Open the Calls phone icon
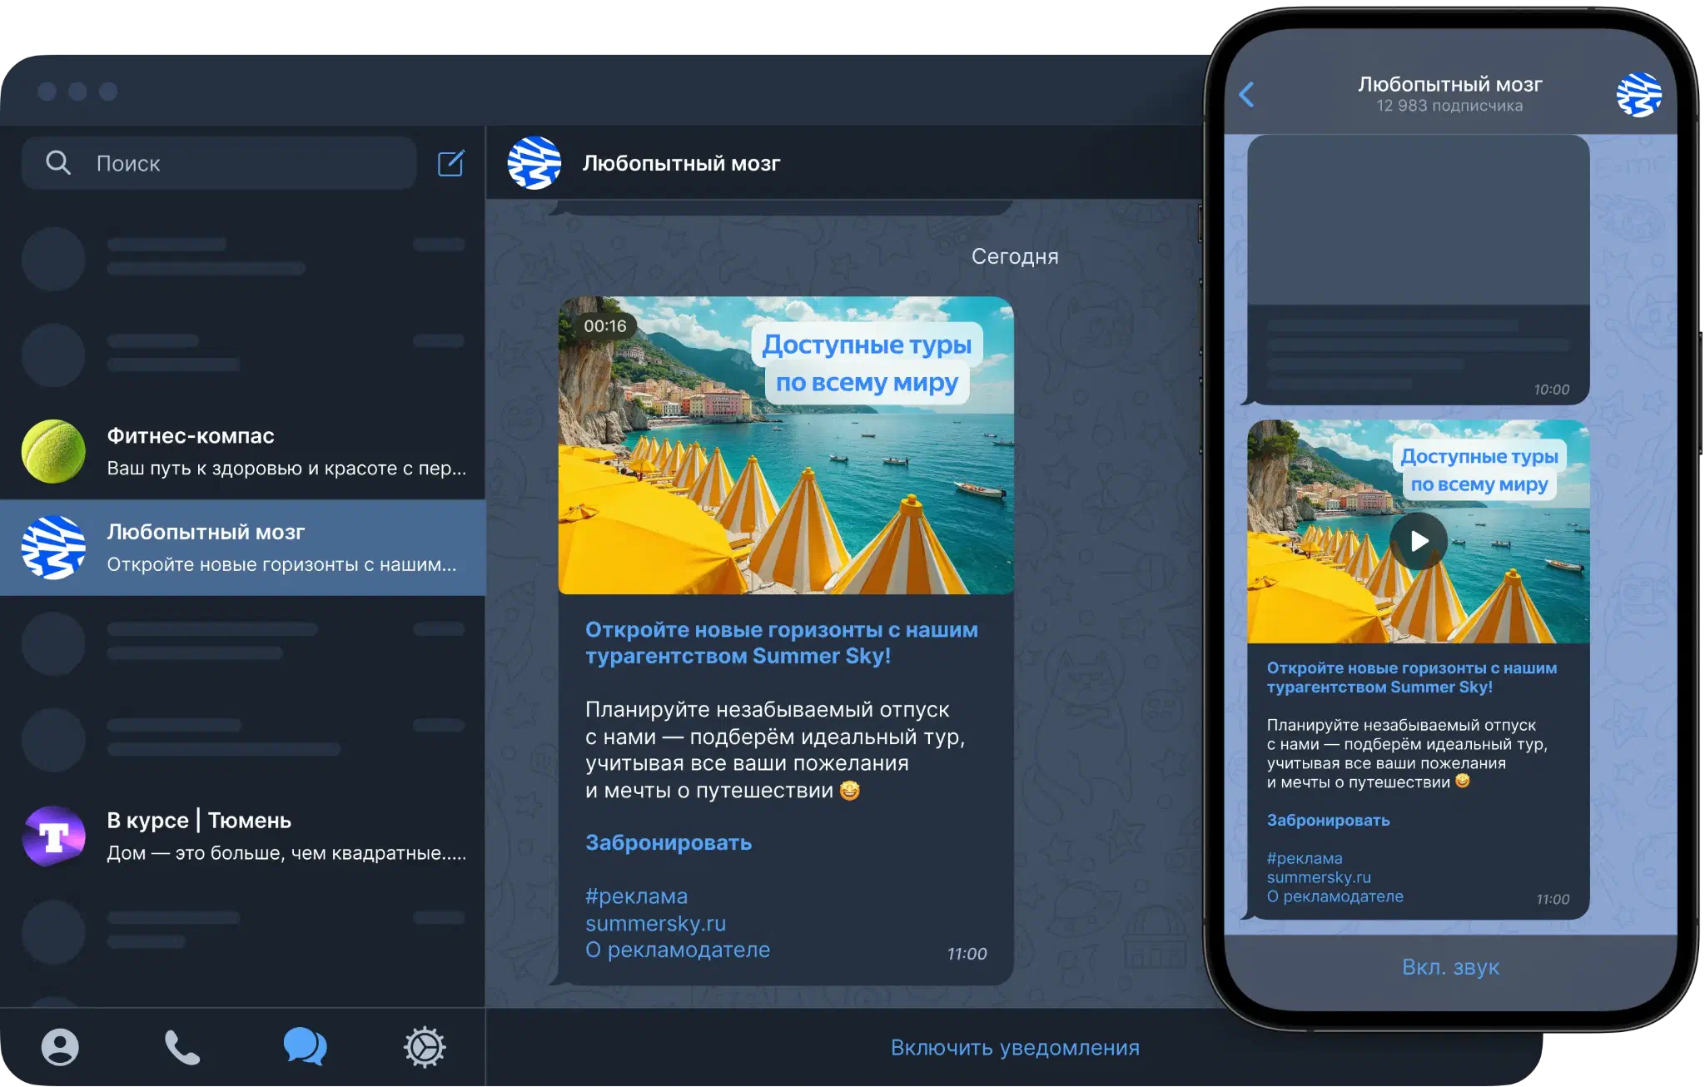This screenshot has width=1705, height=1087. click(182, 1047)
